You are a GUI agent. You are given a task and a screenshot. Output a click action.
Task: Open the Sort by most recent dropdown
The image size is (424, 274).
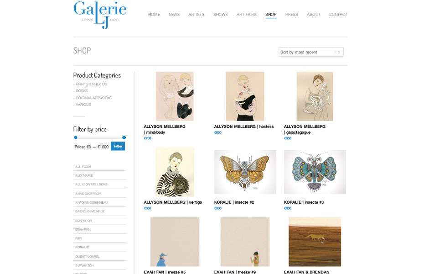pyautogui.click(x=311, y=52)
